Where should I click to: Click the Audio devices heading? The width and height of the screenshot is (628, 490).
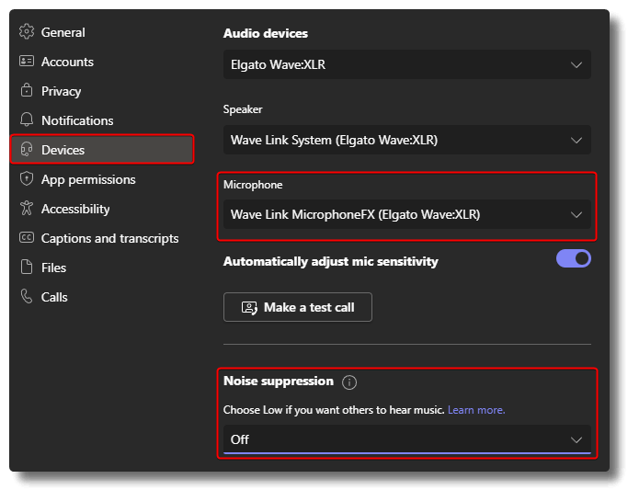[266, 33]
